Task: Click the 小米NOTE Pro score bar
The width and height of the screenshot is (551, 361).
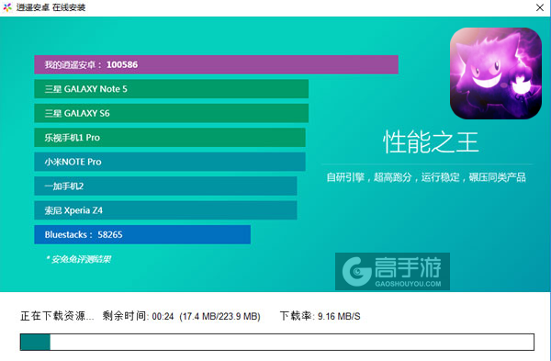Action: coord(170,162)
